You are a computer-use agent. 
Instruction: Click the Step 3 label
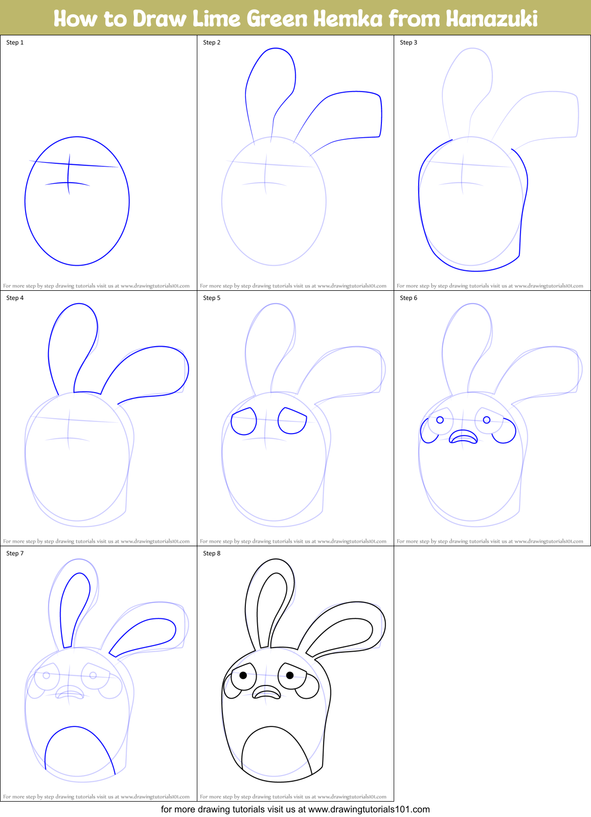click(408, 42)
